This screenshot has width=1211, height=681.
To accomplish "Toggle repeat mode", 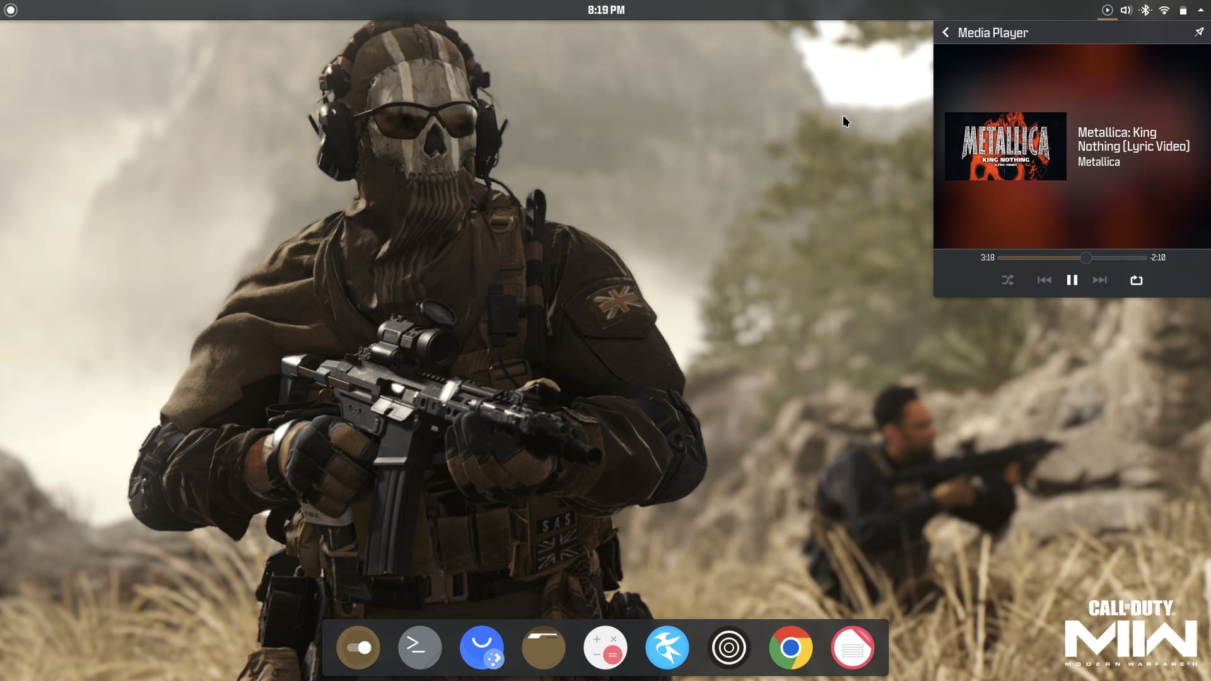I will (1137, 280).
